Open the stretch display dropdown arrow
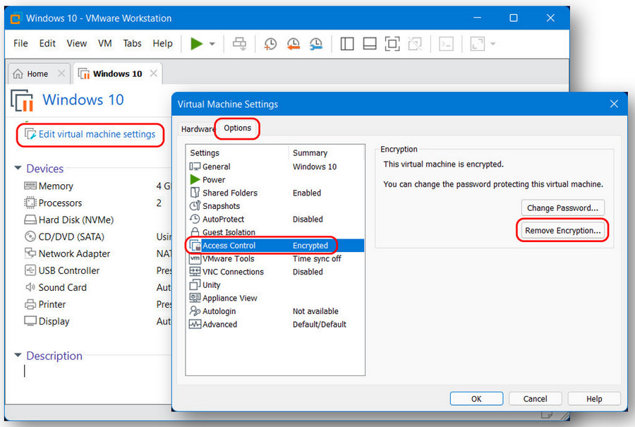Screen dimensions: 635x427 click(493, 44)
